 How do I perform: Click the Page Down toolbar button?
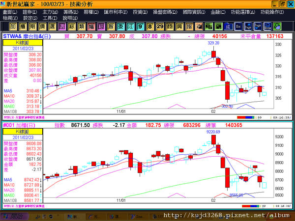pos(258,27)
